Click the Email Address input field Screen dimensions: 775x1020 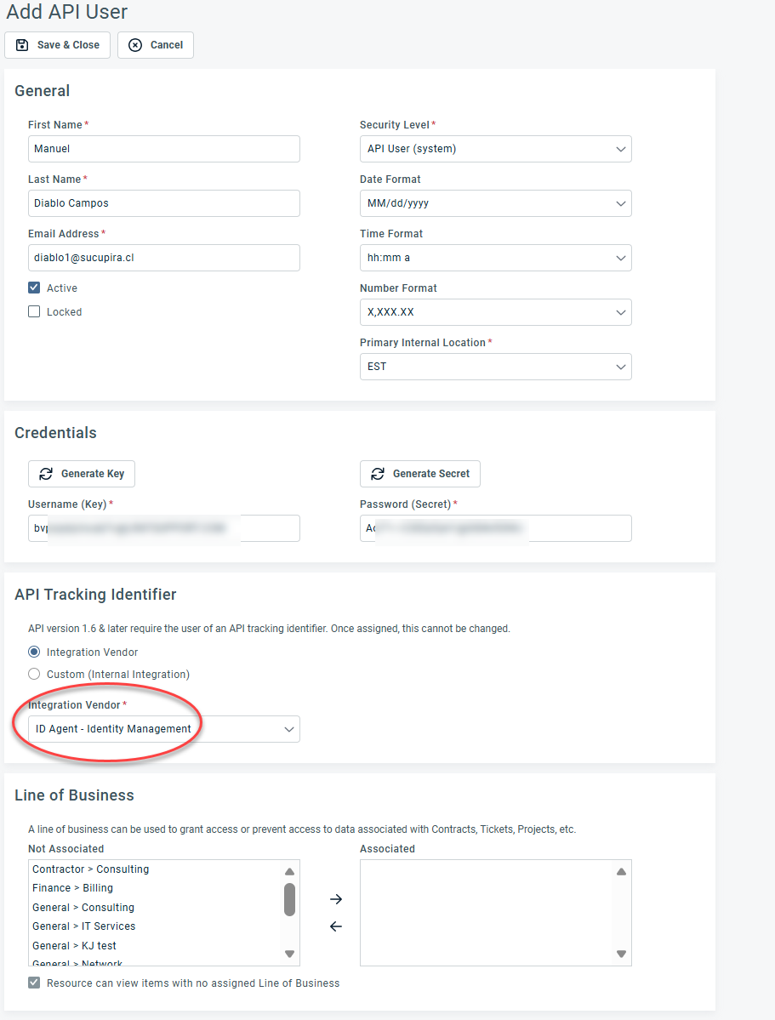(164, 258)
